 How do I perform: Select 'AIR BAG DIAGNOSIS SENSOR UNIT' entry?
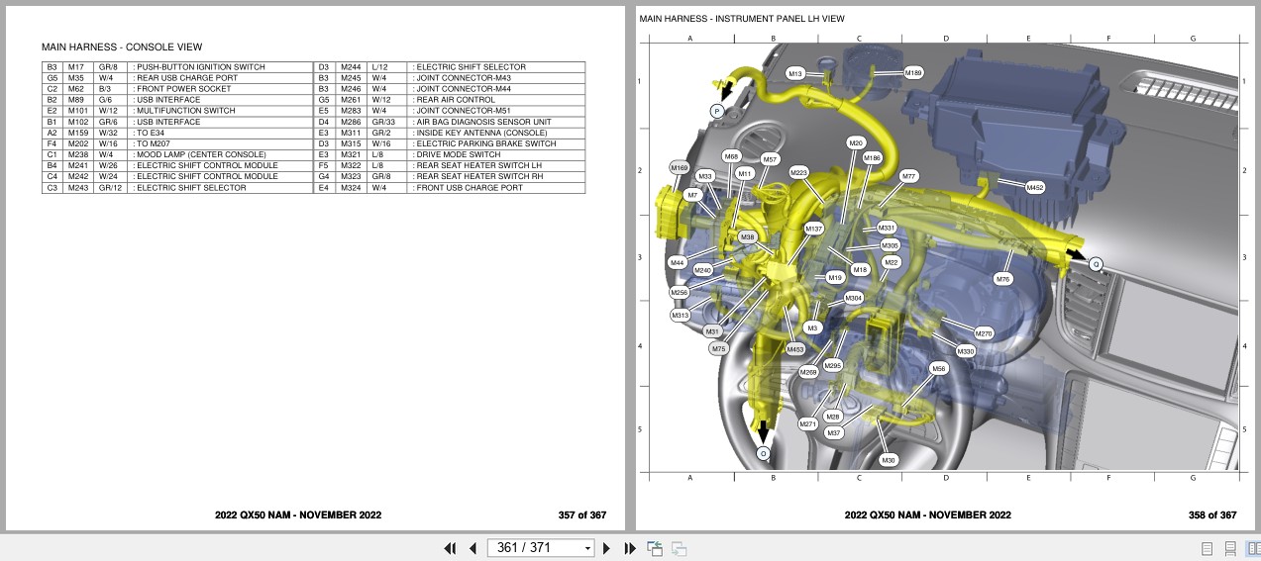pos(484,122)
